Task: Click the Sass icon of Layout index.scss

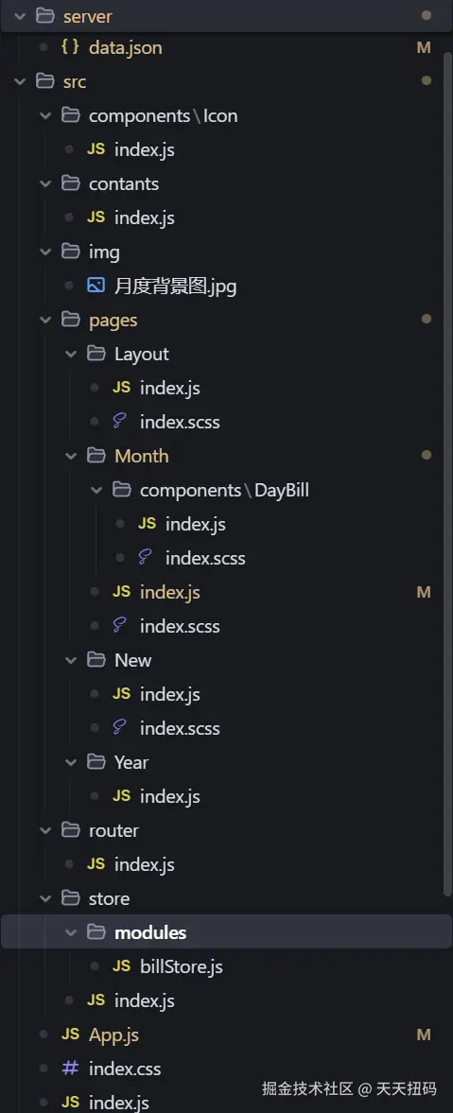Action: (120, 421)
